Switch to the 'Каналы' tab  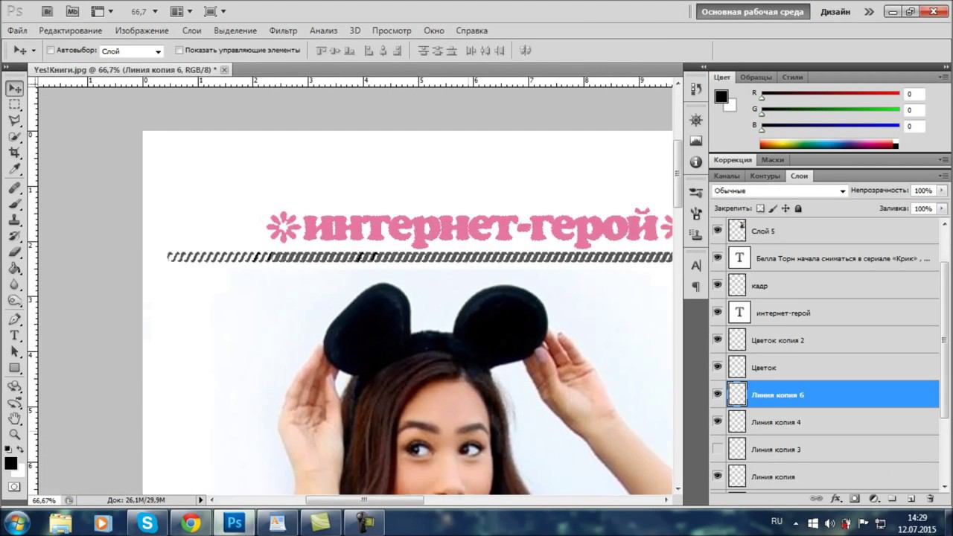click(727, 176)
